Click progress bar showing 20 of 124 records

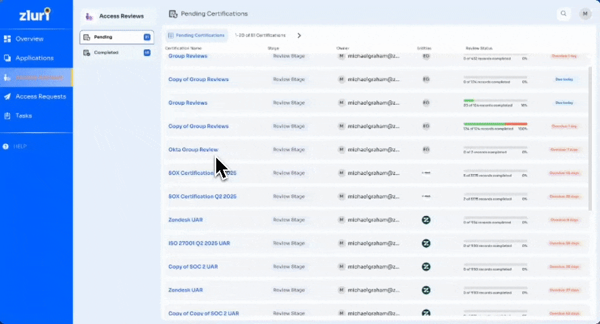coord(495,101)
